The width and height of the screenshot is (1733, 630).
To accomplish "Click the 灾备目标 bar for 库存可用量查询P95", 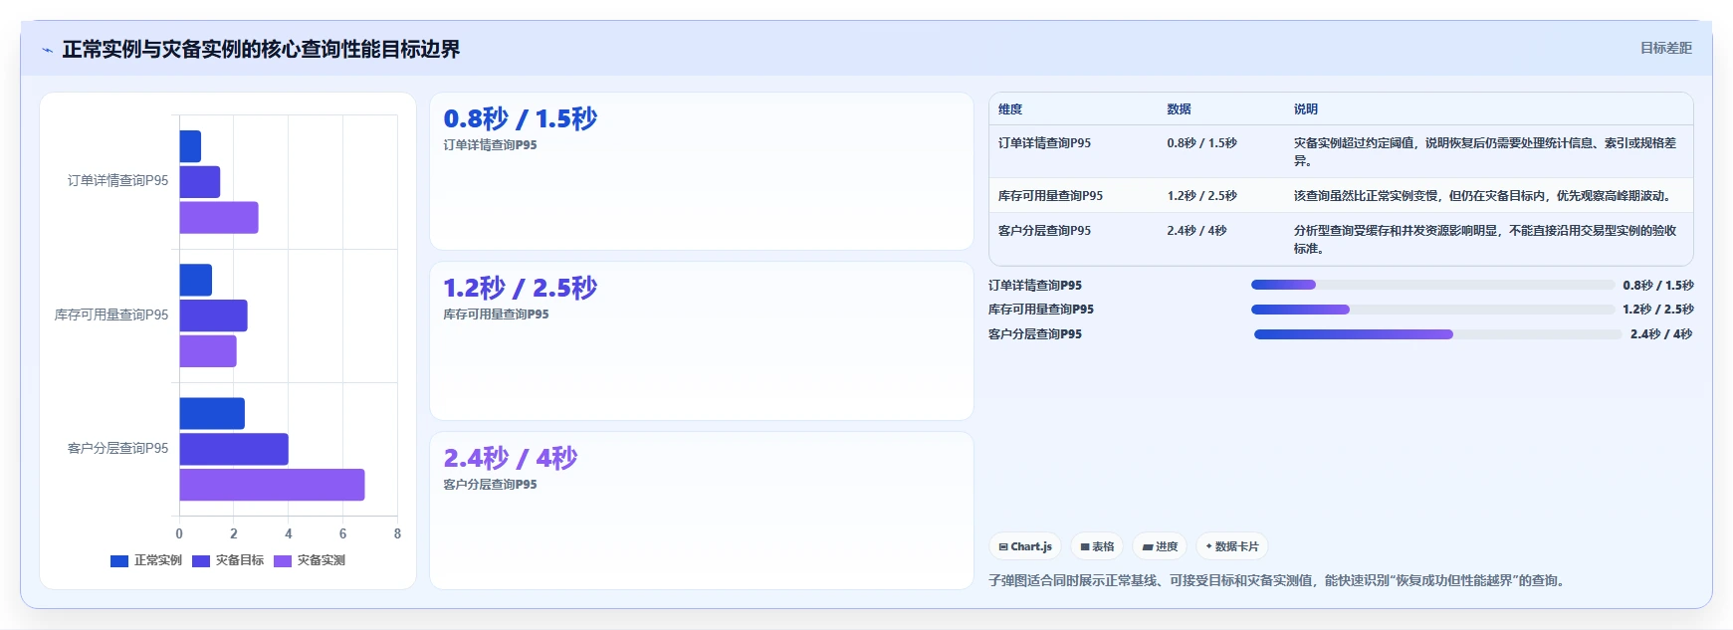I will (213, 315).
